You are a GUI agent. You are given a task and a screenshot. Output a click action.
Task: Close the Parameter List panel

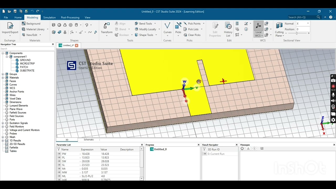point(142,145)
